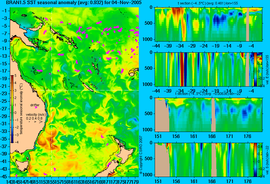Select the 'drifter' legend label
The image size is (270, 184).
point(35,105)
